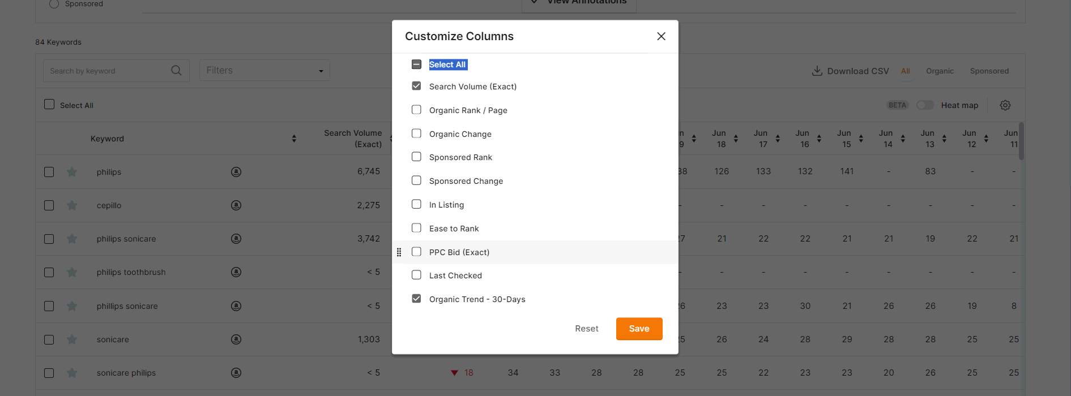The height and width of the screenshot is (396, 1071).
Task: Sort the Jun 16 column
Action: (x=819, y=139)
